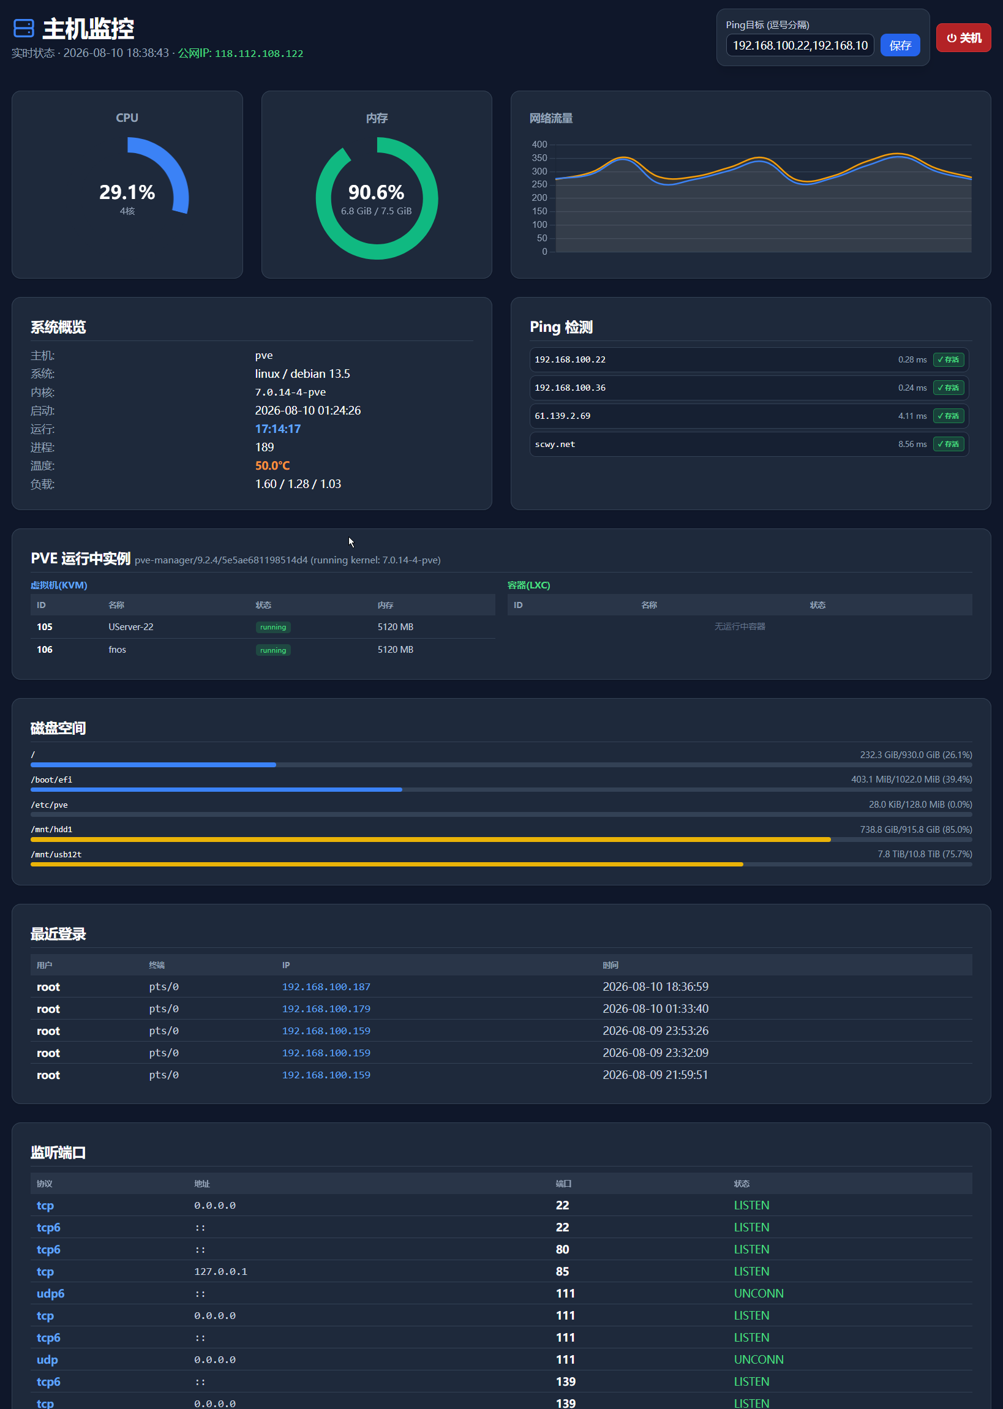Open login IP 192.168.100.187 link
The width and height of the screenshot is (1003, 1409).
[x=326, y=986]
